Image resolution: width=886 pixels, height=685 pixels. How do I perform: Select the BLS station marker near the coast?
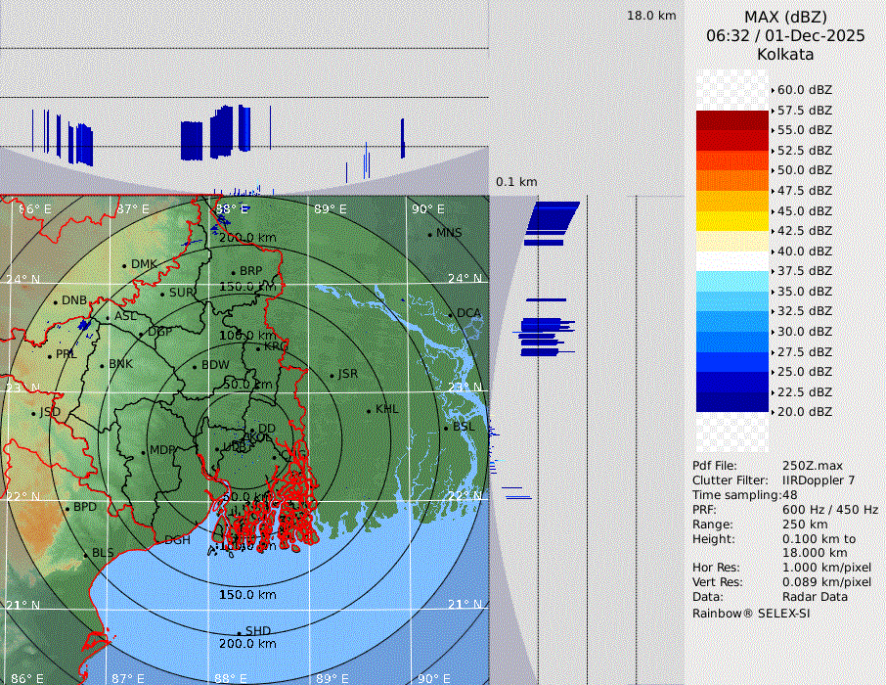coord(85,554)
